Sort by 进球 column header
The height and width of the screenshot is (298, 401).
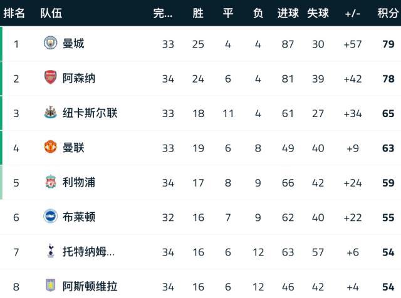[x=288, y=13]
